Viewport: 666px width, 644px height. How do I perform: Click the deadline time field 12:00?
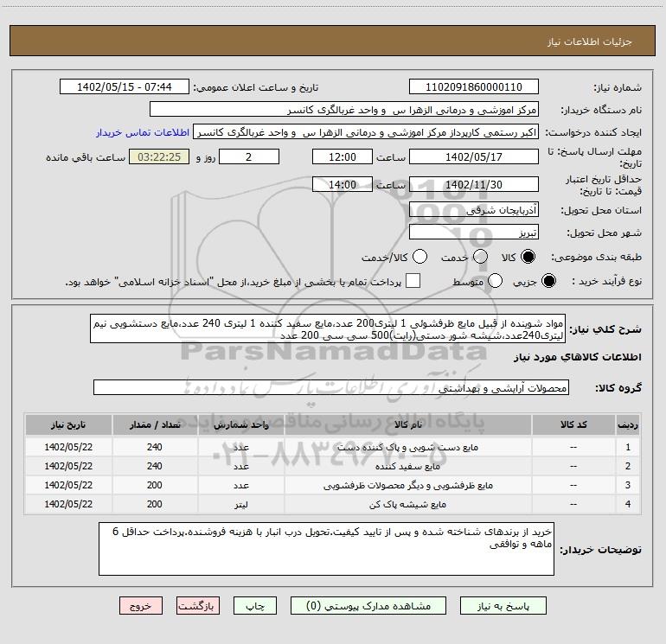click(343, 156)
